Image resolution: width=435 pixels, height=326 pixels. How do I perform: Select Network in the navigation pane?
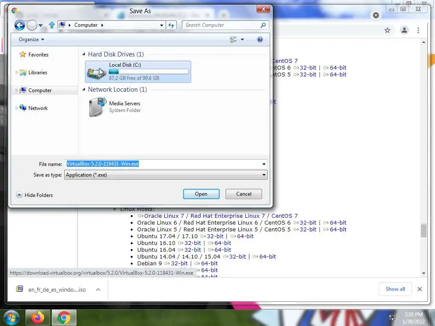pyautogui.click(x=34, y=108)
